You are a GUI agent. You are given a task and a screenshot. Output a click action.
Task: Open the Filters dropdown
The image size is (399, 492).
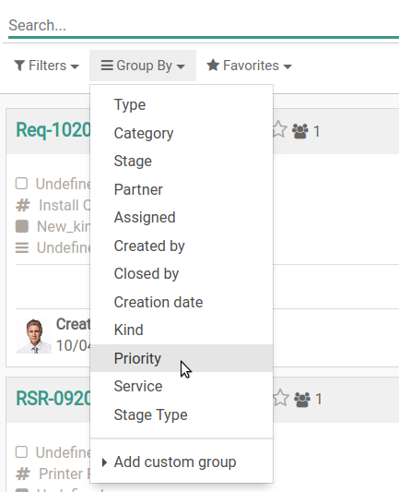click(46, 66)
